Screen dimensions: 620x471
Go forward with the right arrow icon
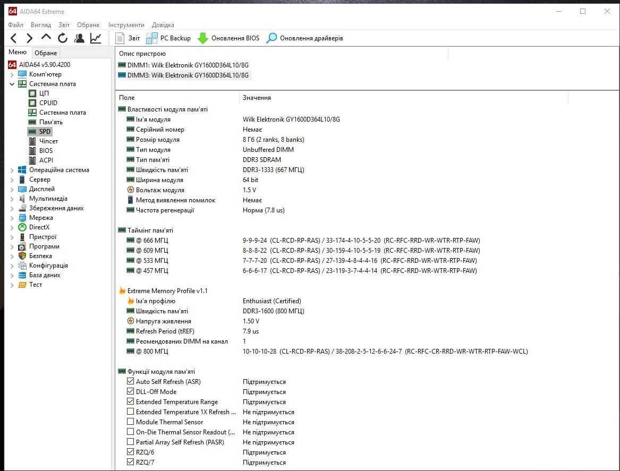[30, 38]
